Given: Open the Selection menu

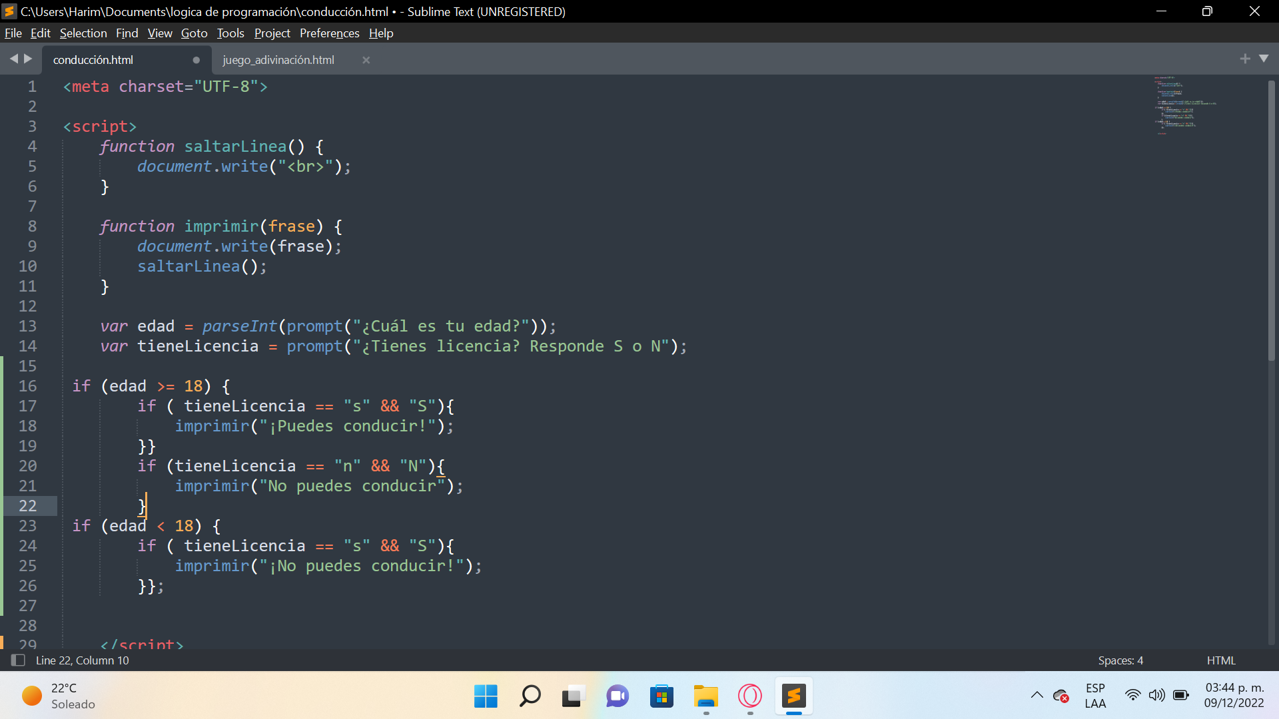Looking at the screenshot, I should (x=83, y=33).
